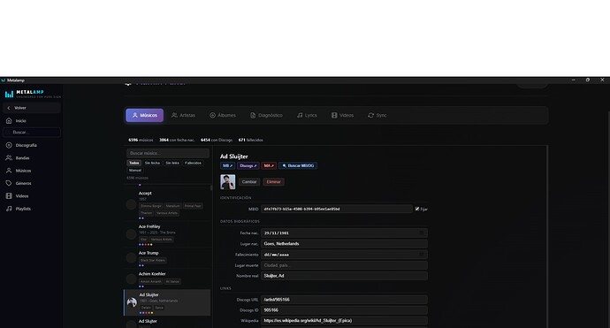Click the empty Lugar muerte field
The image size is (610, 328).
(344, 265)
